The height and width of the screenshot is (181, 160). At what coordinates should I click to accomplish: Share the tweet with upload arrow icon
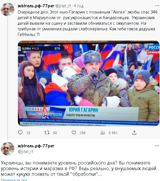pyautogui.click(x=134, y=132)
